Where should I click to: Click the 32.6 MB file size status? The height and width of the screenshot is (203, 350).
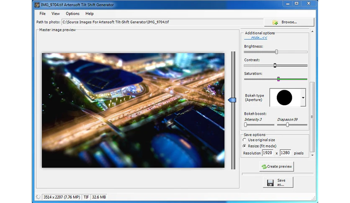pyautogui.click(x=99, y=197)
